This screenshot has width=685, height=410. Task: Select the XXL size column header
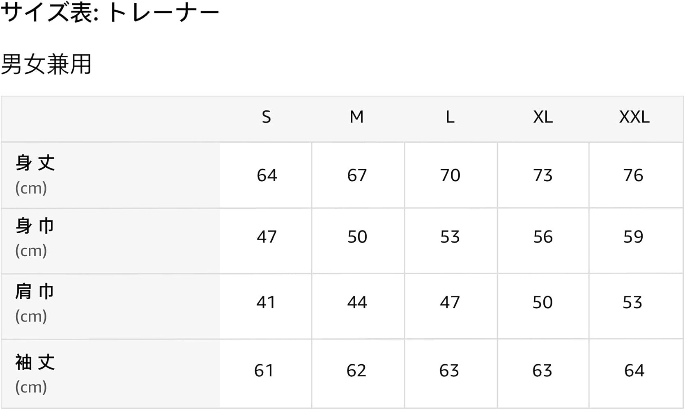coord(634,117)
